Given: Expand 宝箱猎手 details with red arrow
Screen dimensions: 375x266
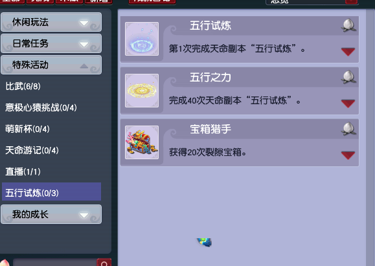Looking at the screenshot, I should tap(348, 155).
